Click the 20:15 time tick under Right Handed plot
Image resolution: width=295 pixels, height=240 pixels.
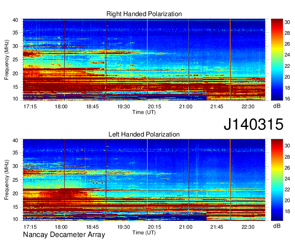pos(154,107)
